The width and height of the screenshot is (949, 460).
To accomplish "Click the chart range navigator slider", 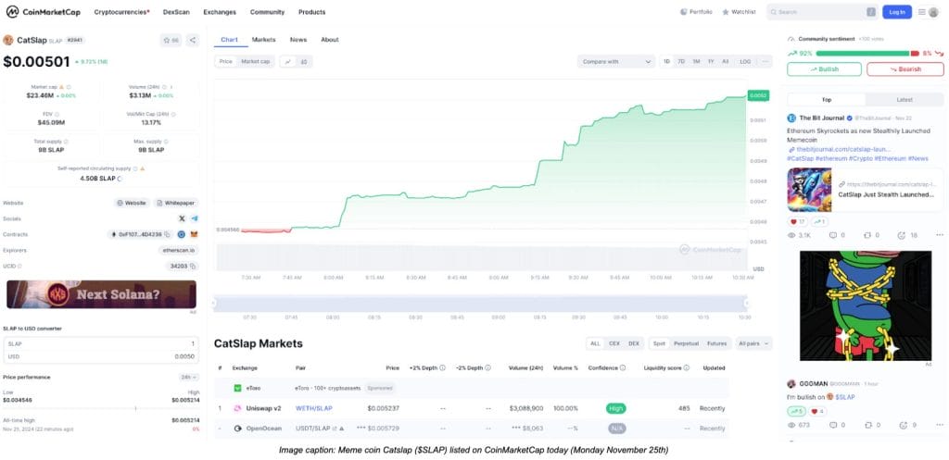I will 480,304.
